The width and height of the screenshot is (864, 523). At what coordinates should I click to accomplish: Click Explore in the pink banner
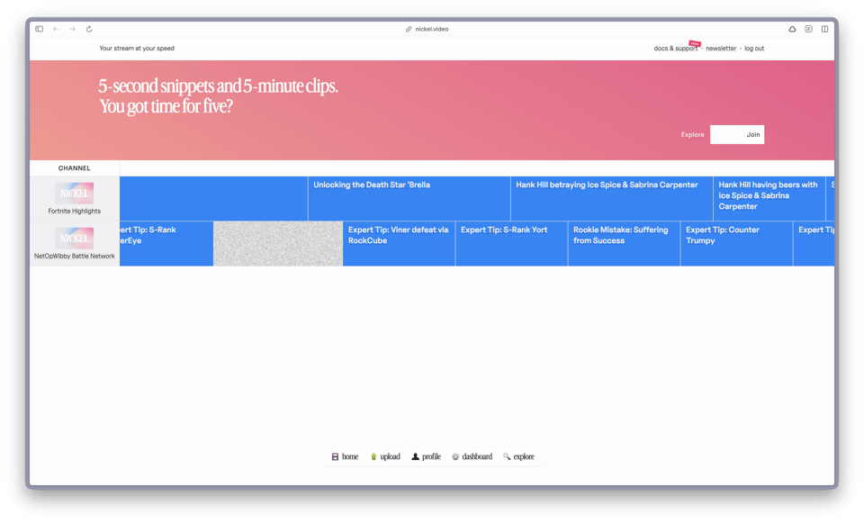692,135
